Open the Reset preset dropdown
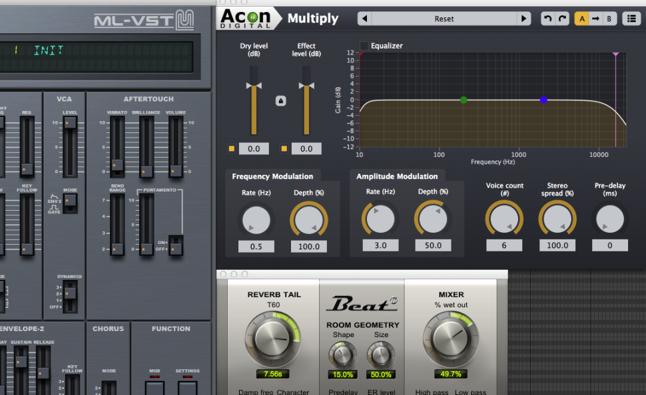This screenshot has height=395, width=646. [x=444, y=19]
